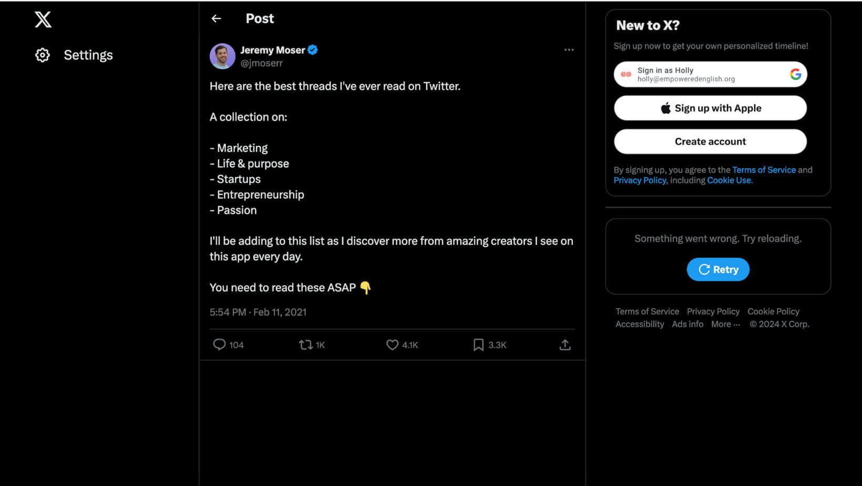Share the post using the upload icon

coord(565,345)
